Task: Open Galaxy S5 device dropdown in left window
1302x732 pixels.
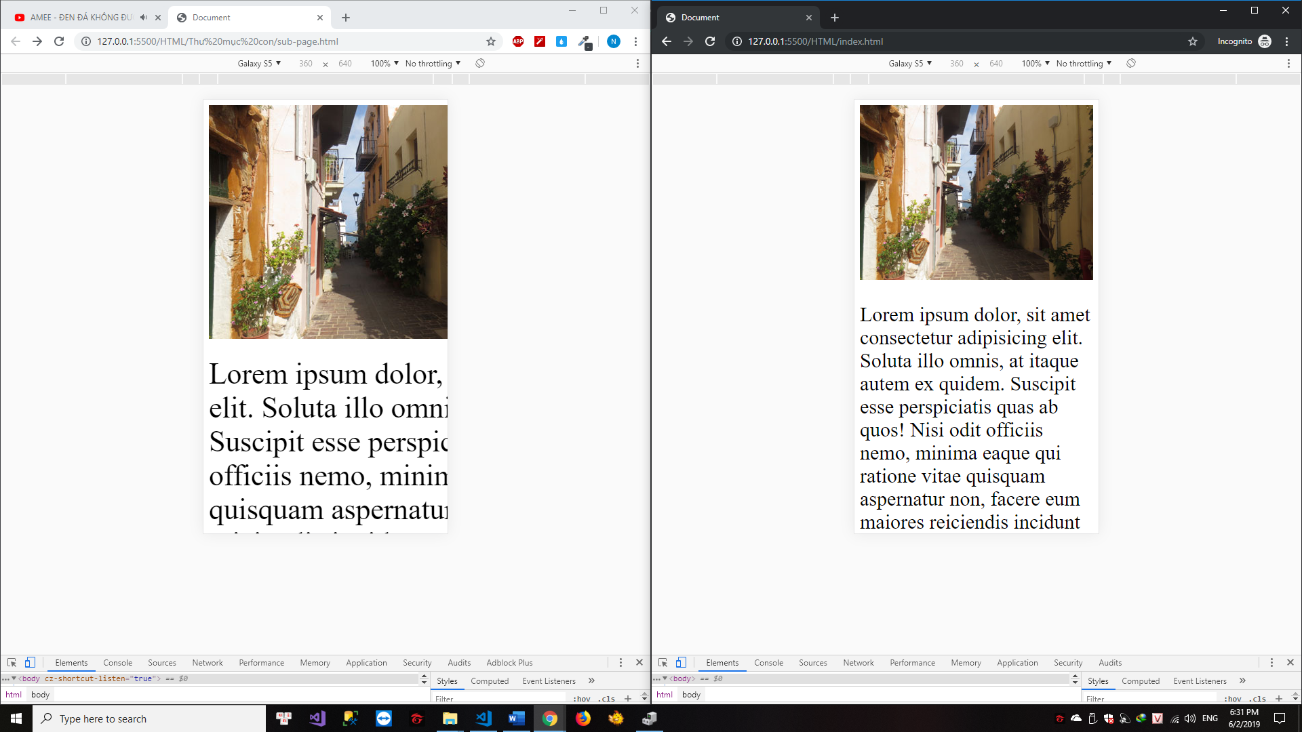Action: [259, 63]
